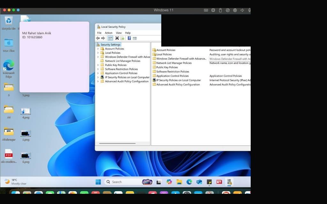
Task: Open the Microsoft Edge desktop shortcut
Action: point(9,69)
